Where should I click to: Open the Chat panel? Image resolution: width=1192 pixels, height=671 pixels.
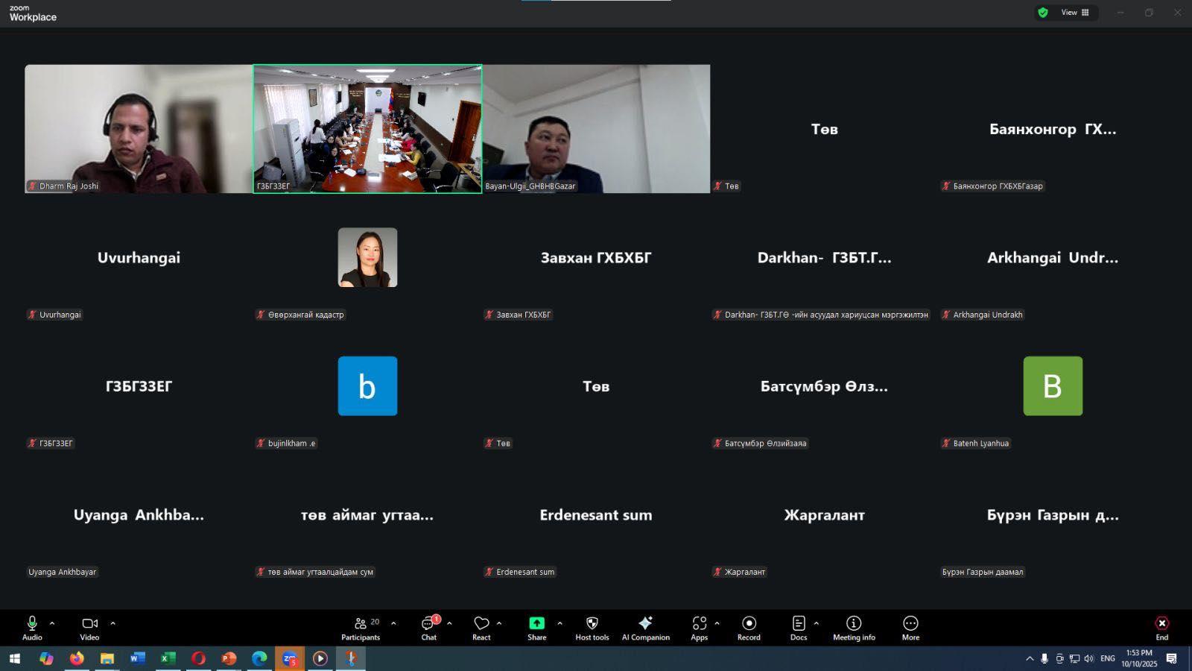pos(428,628)
